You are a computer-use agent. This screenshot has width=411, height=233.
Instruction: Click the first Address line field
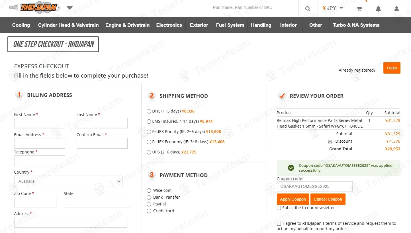[71, 222]
